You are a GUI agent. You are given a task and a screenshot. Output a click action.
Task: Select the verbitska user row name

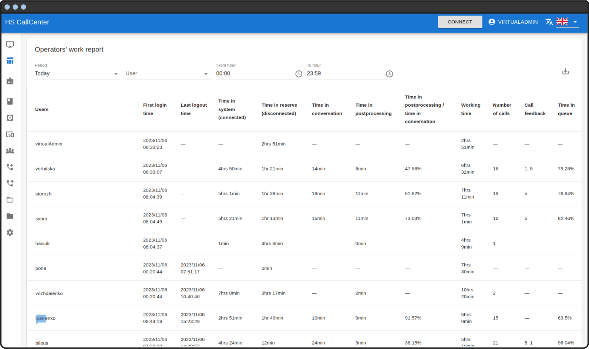pos(45,169)
